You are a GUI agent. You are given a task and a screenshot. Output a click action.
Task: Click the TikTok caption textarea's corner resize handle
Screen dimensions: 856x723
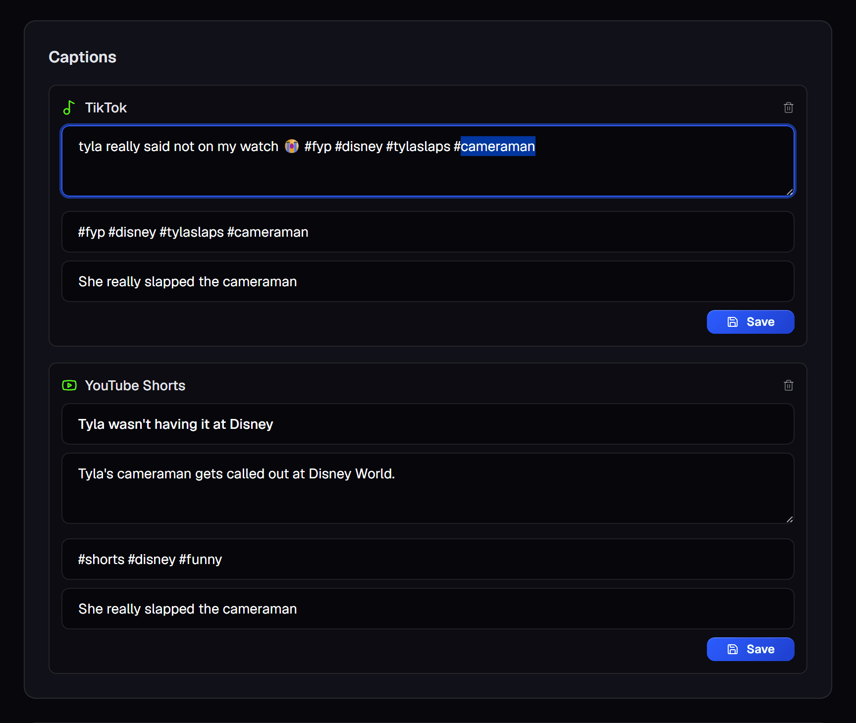[790, 192]
